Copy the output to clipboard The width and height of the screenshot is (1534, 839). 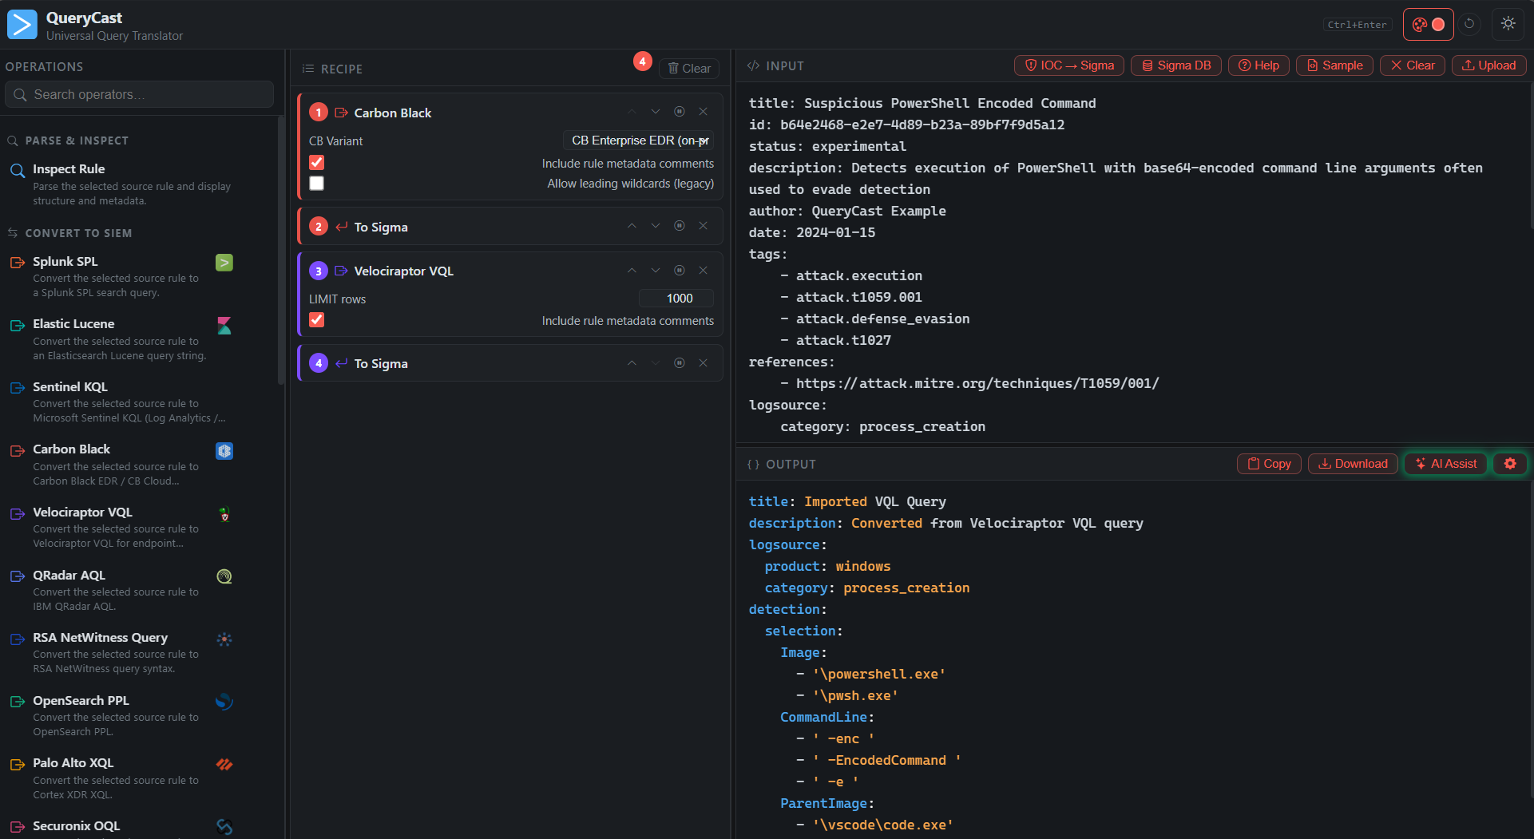point(1269,464)
